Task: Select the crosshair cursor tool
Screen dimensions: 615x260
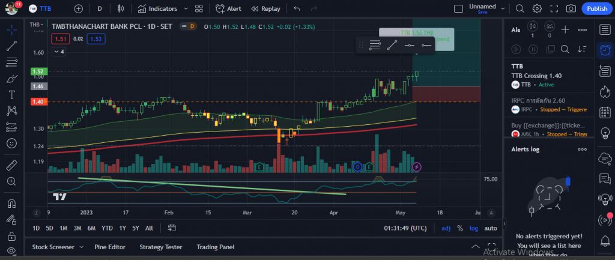Action: (12, 29)
